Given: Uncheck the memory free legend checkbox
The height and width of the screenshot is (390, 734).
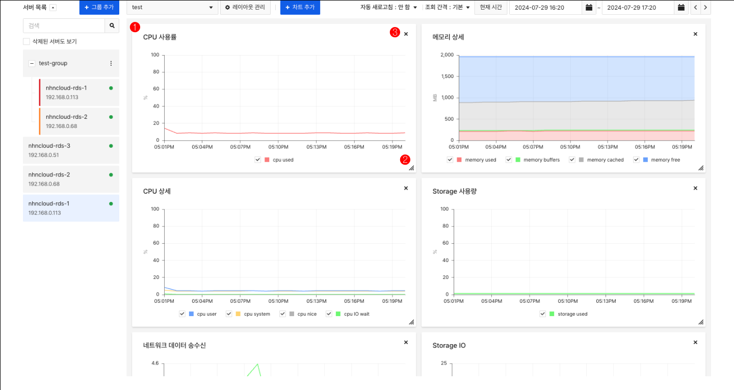Looking at the screenshot, I should pyautogui.click(x=636, y=160).
